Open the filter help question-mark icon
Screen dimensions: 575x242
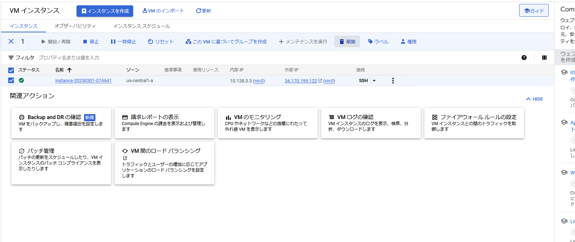pyautogui.click(x=524, y=58)
